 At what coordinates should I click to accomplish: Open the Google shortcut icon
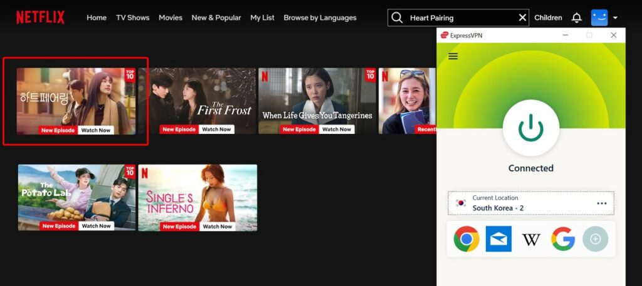pos(563,239)
